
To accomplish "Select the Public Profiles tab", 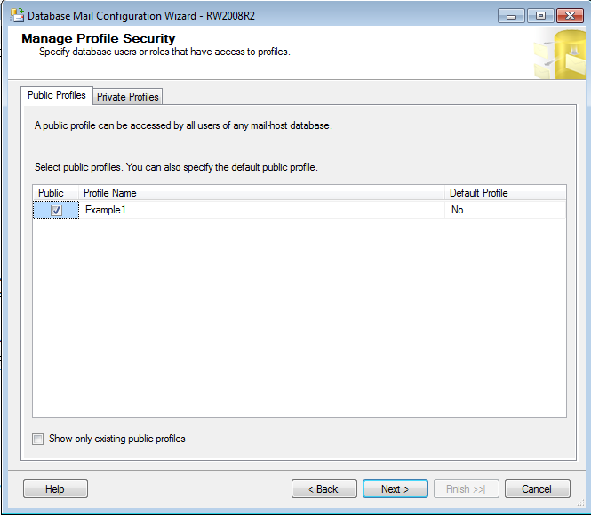I will [x=57, y=95].
